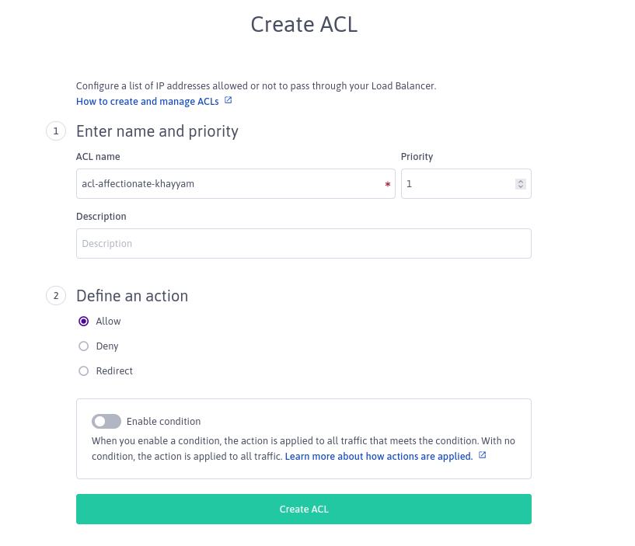Click the Enter name and priority heading
The width and height of the screenshot is (635, 546).
pyautogui.click(x=157, y=131)
